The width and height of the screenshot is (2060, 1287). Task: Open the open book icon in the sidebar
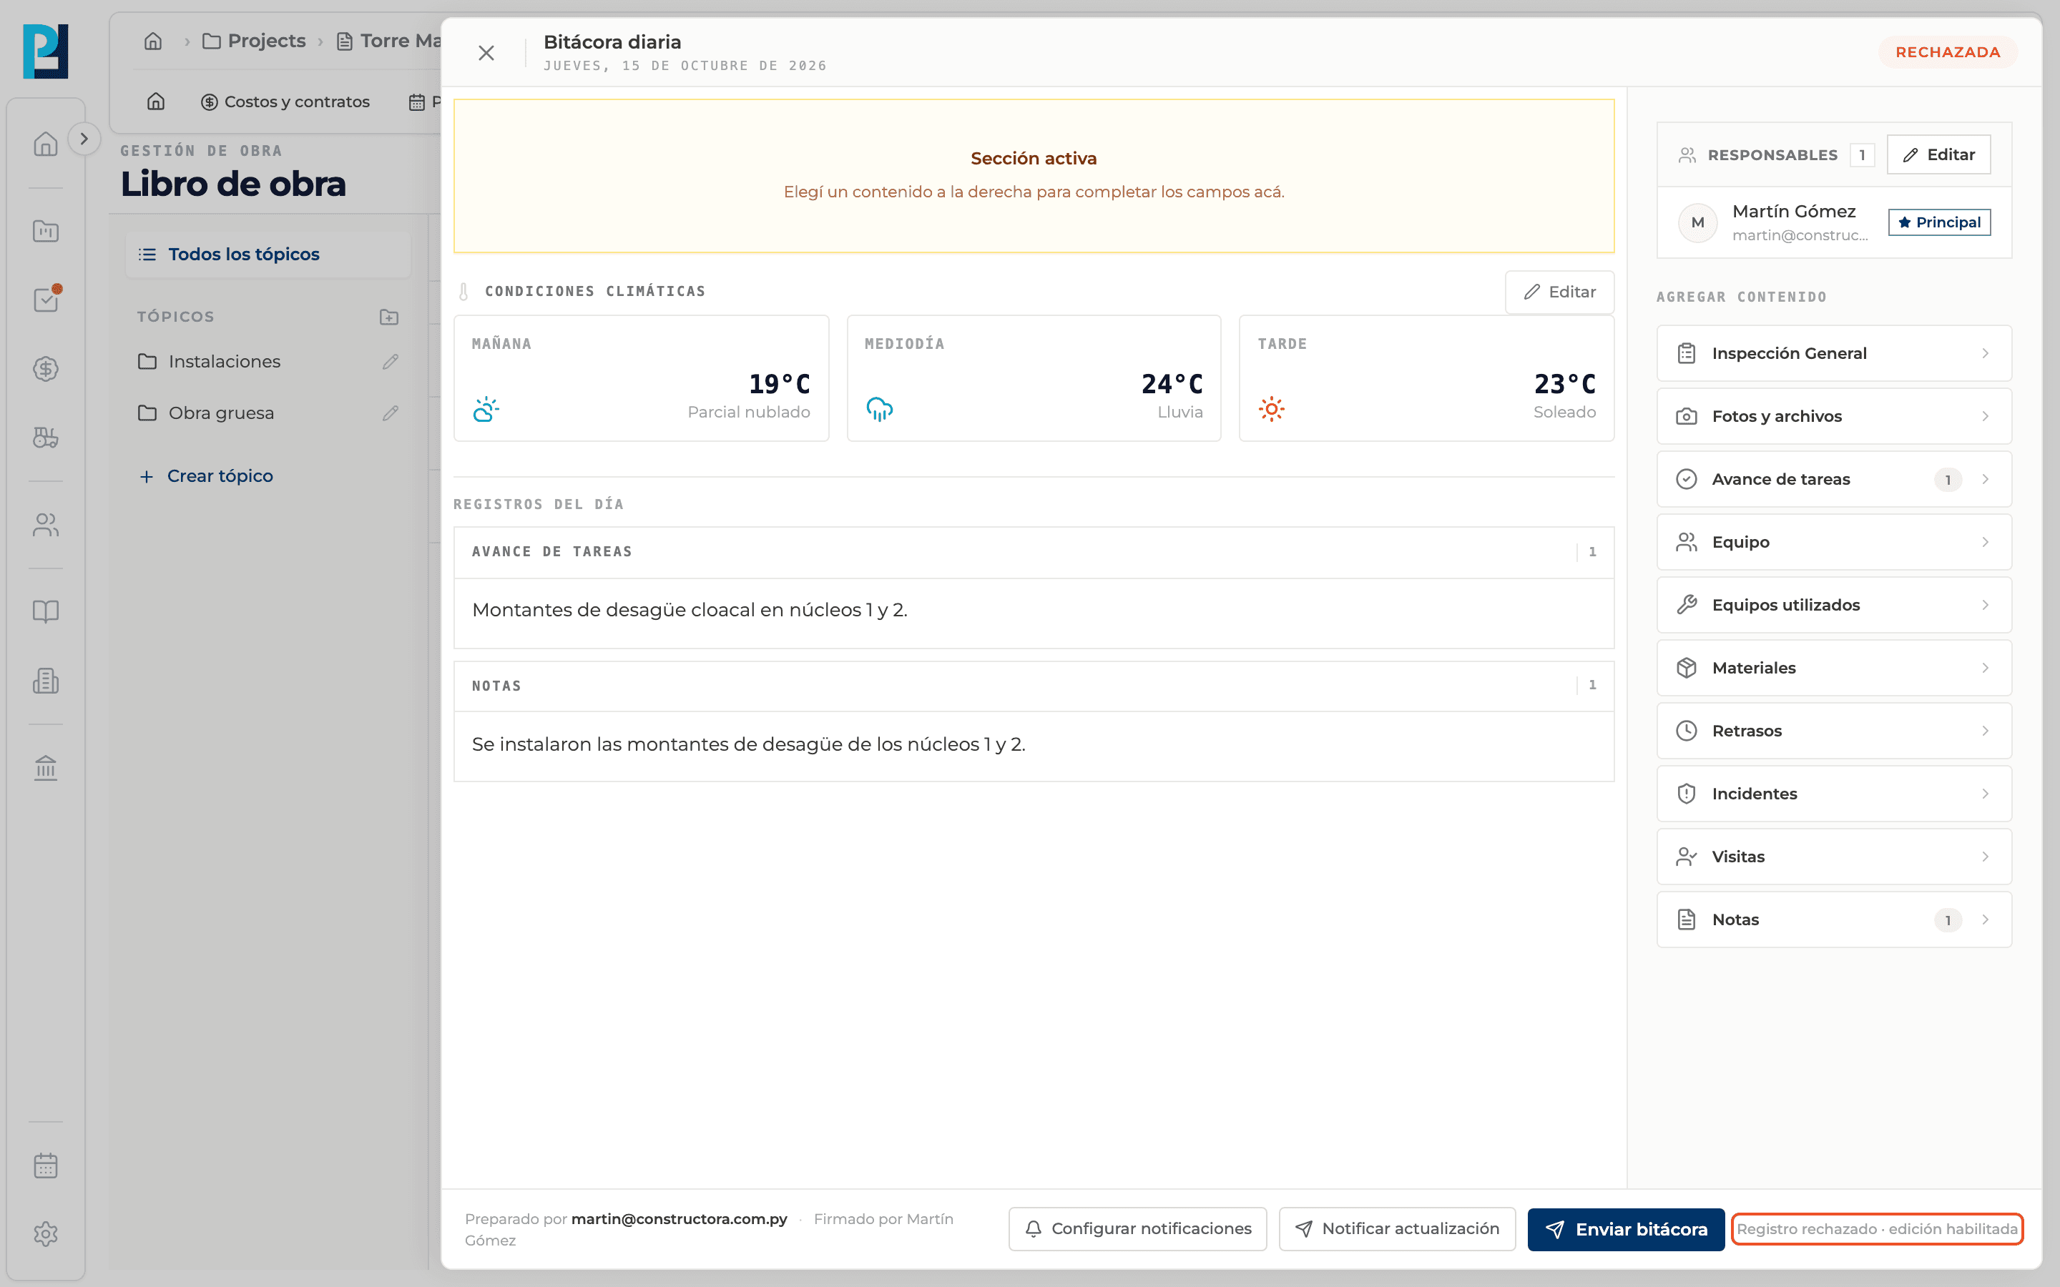[x=46, y=611]
